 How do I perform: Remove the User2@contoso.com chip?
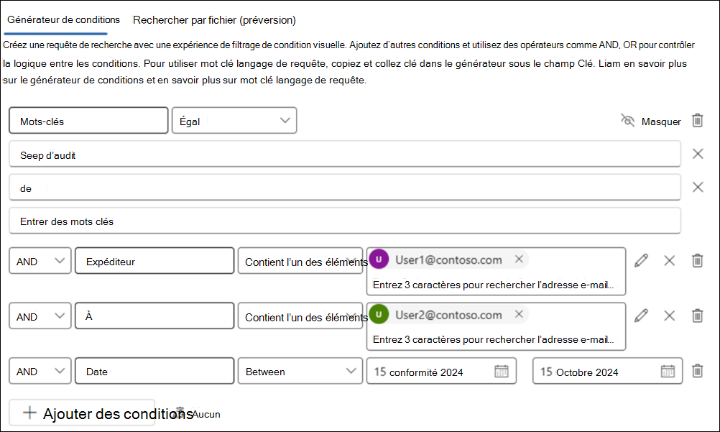click(x=519, y=314)
